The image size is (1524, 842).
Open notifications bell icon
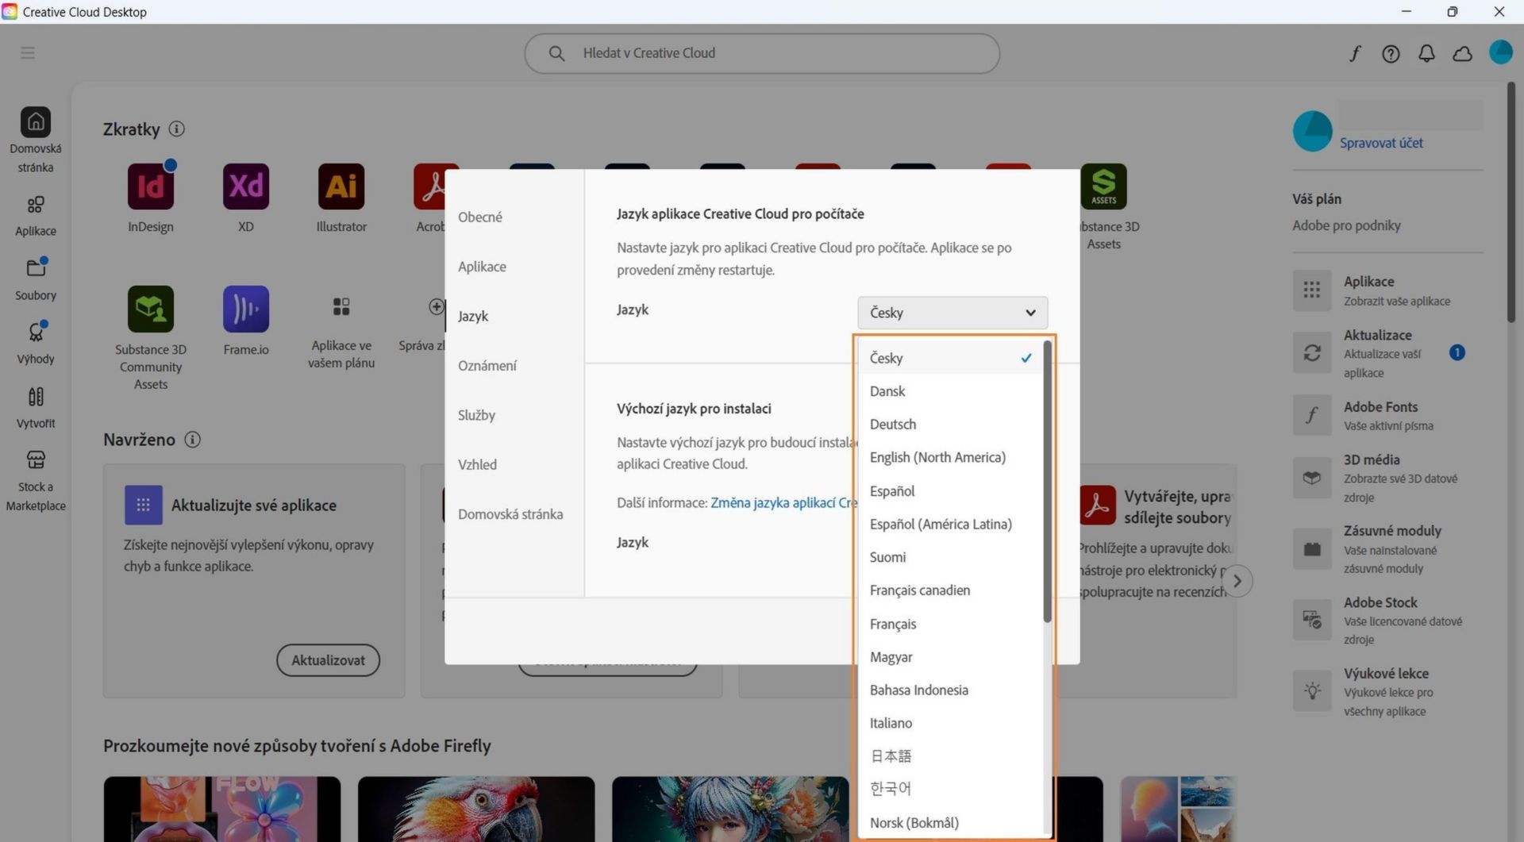1426,53
